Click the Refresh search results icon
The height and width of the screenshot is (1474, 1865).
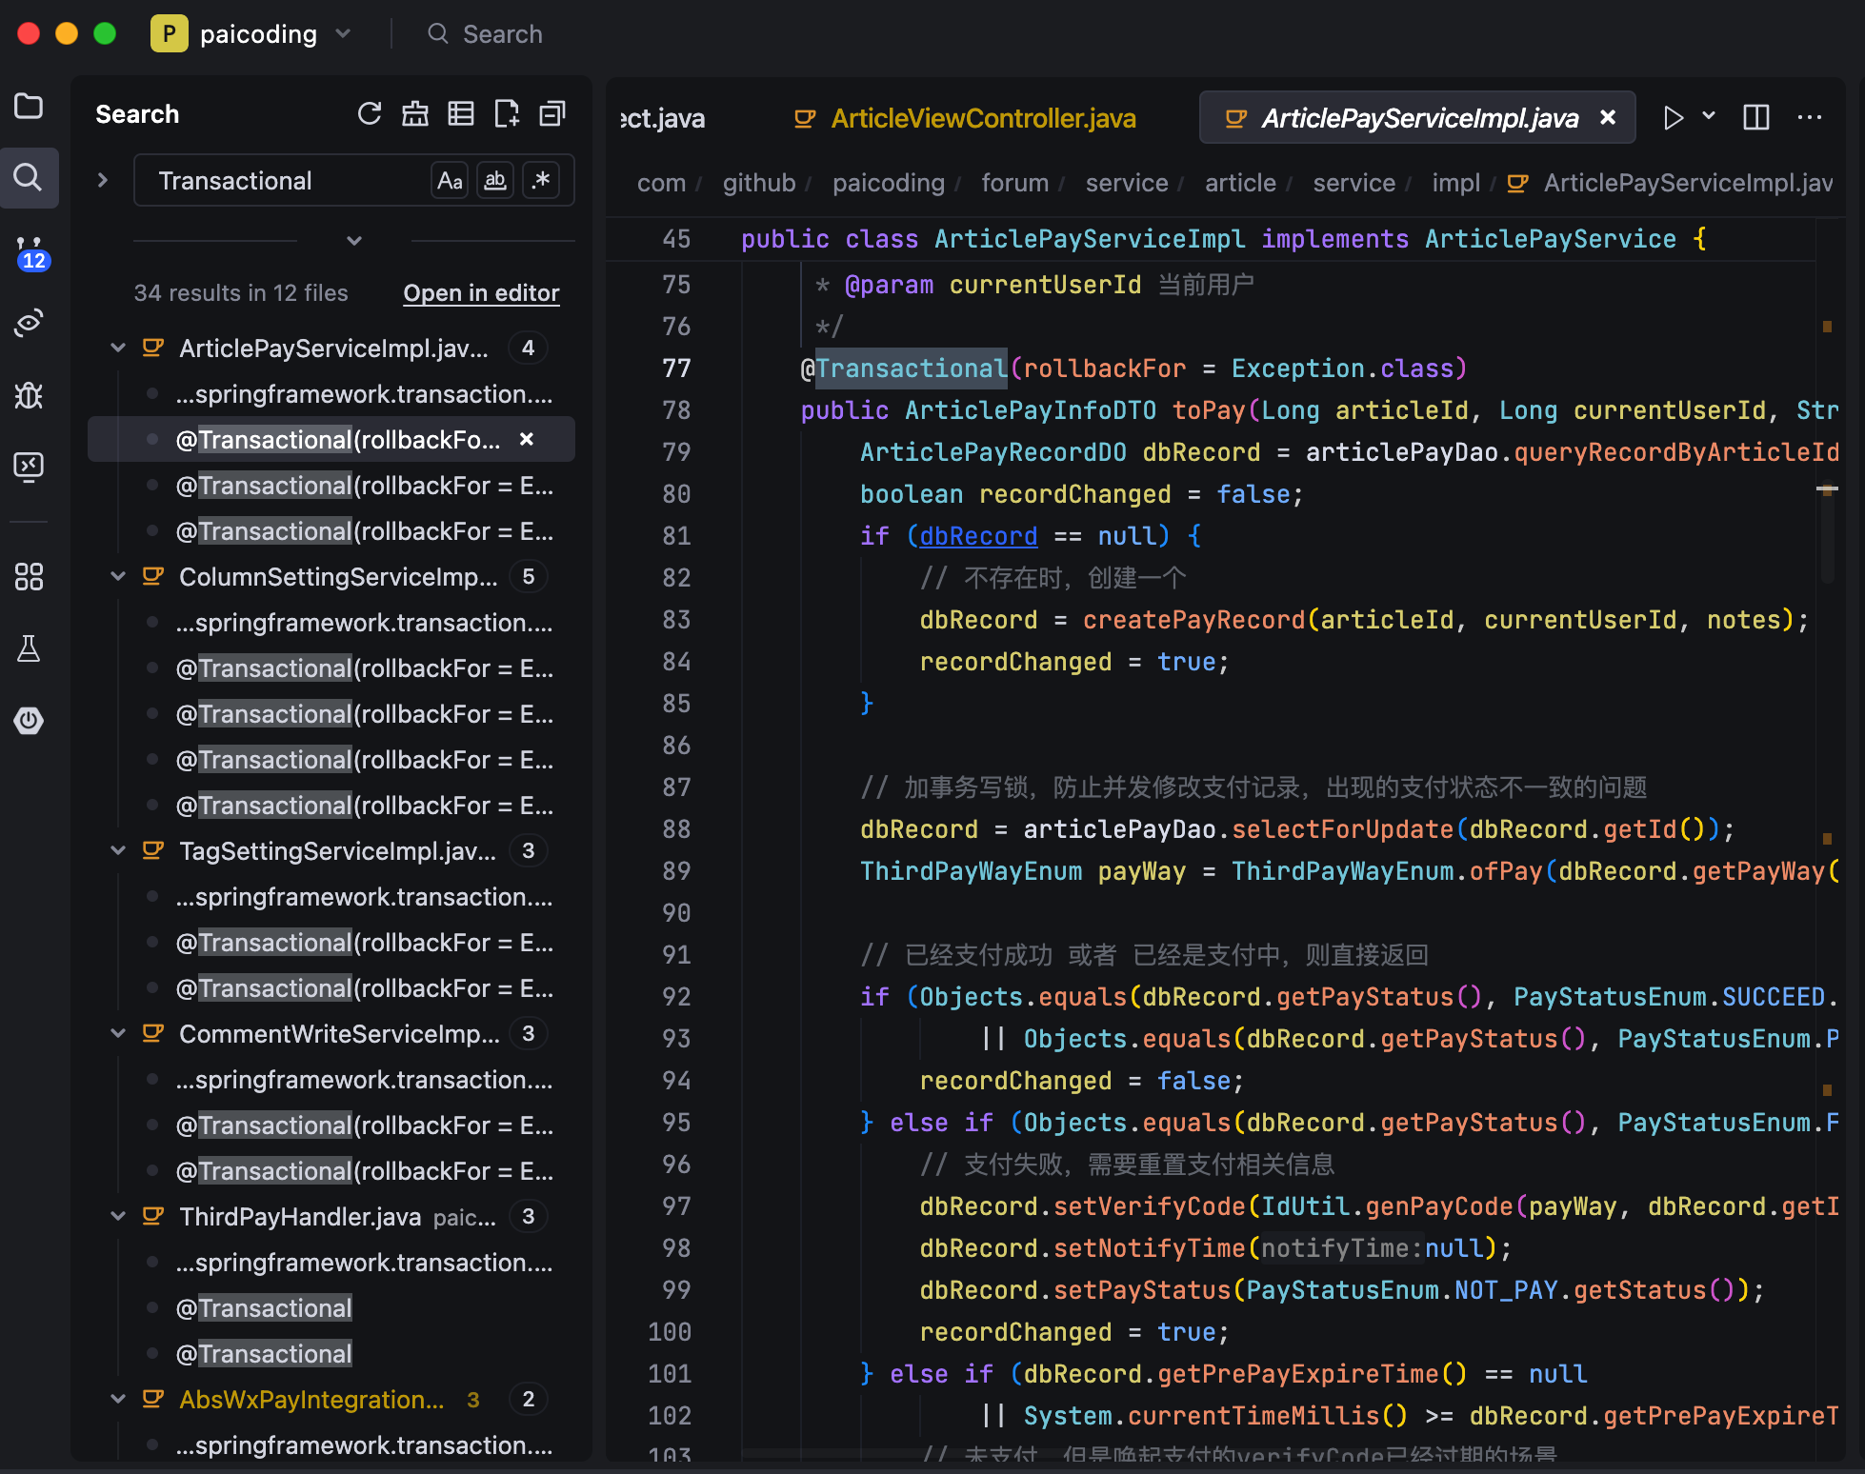tap(370, 114)
